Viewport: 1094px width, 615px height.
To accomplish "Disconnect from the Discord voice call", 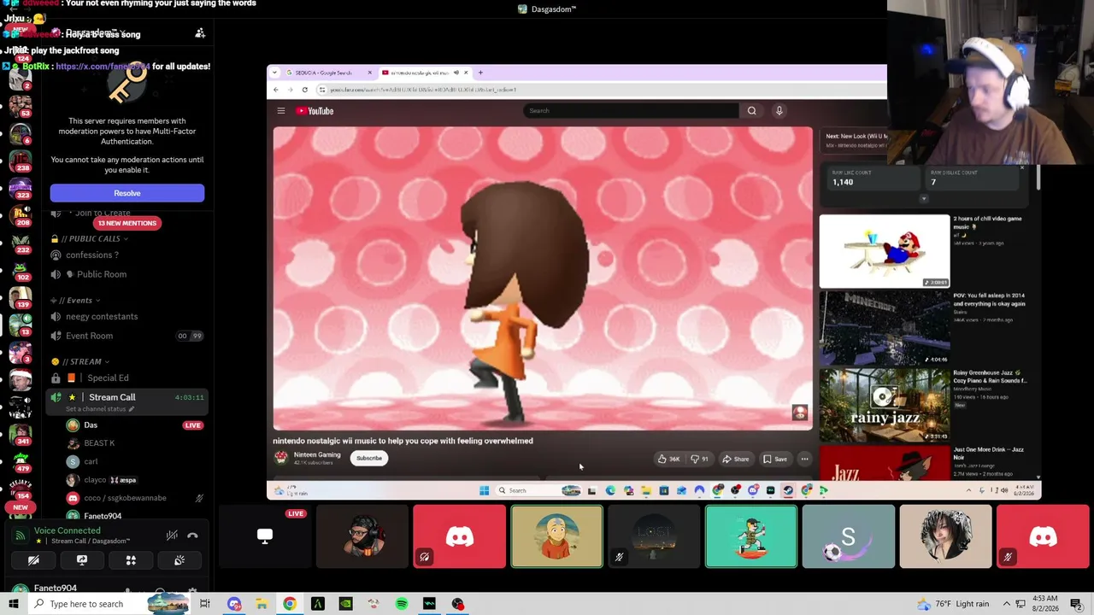I will click(192, 536).
